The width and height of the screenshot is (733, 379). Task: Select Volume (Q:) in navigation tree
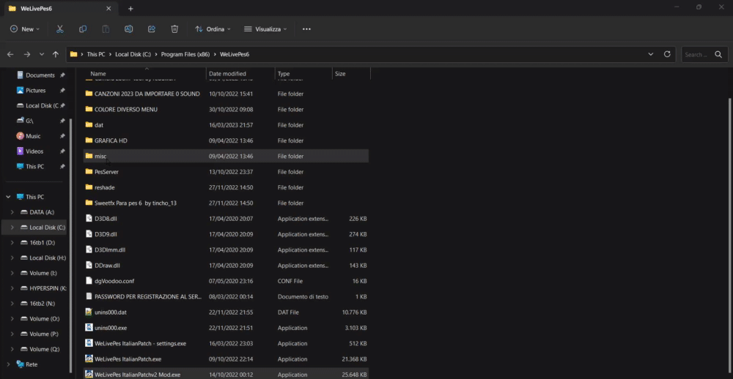point(45,349)
